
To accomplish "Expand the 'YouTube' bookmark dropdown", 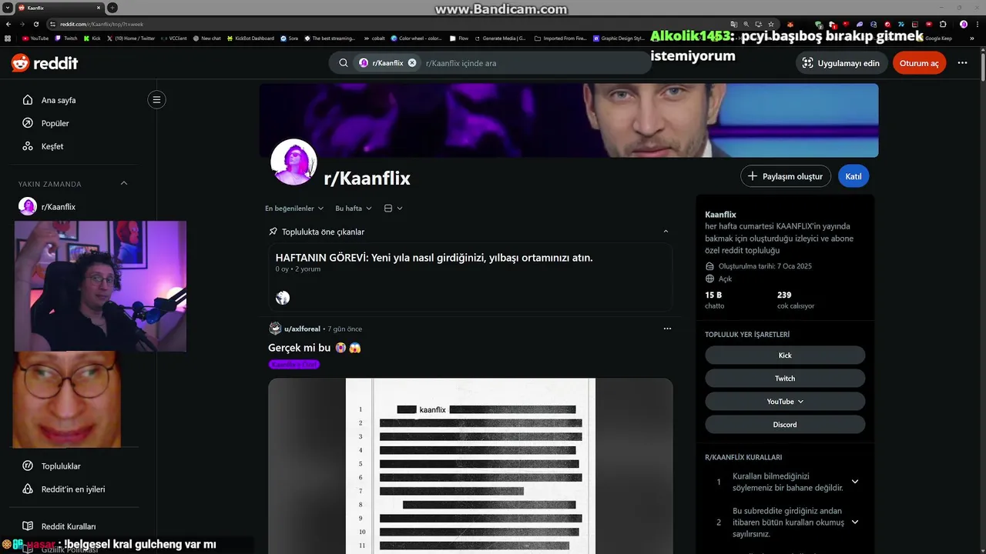I will [x=785, y=402].
